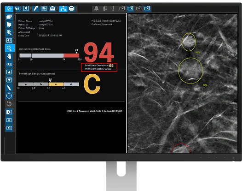
Task: Click the small dot beside the magnifying glass tool
Action: pos(14,48)
